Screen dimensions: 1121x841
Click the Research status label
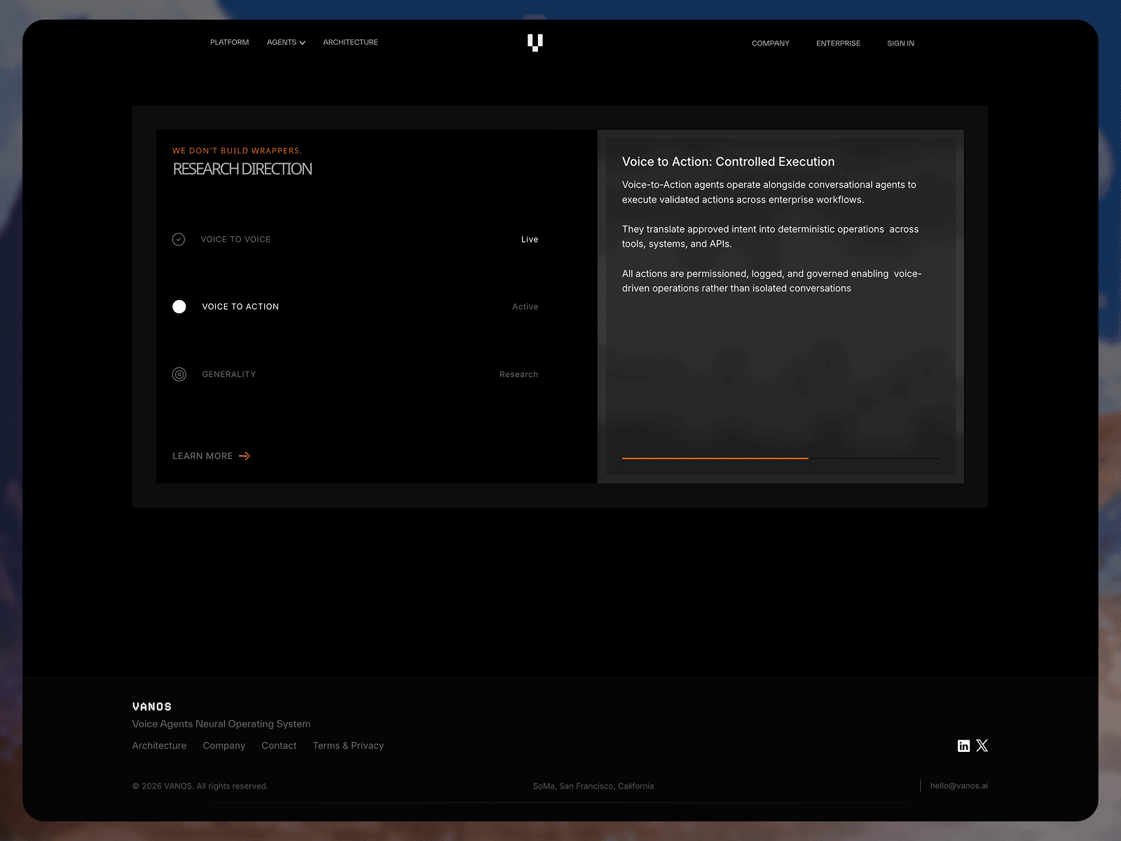click(x=518, y=374)
